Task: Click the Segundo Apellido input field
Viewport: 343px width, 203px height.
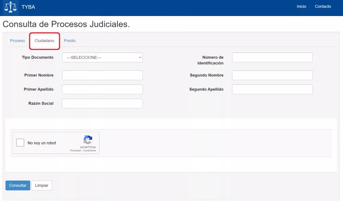Action: [272, 89]
